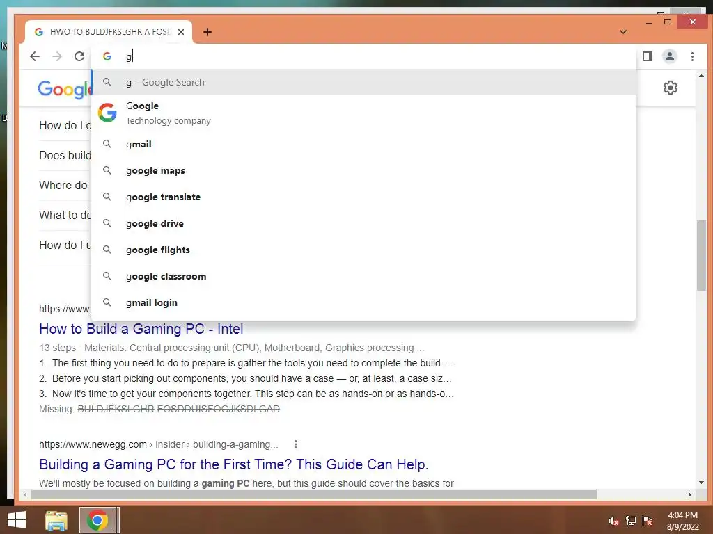
Task: Pick the 'google flights' suggestion
Action: click(x=363, y=250)
